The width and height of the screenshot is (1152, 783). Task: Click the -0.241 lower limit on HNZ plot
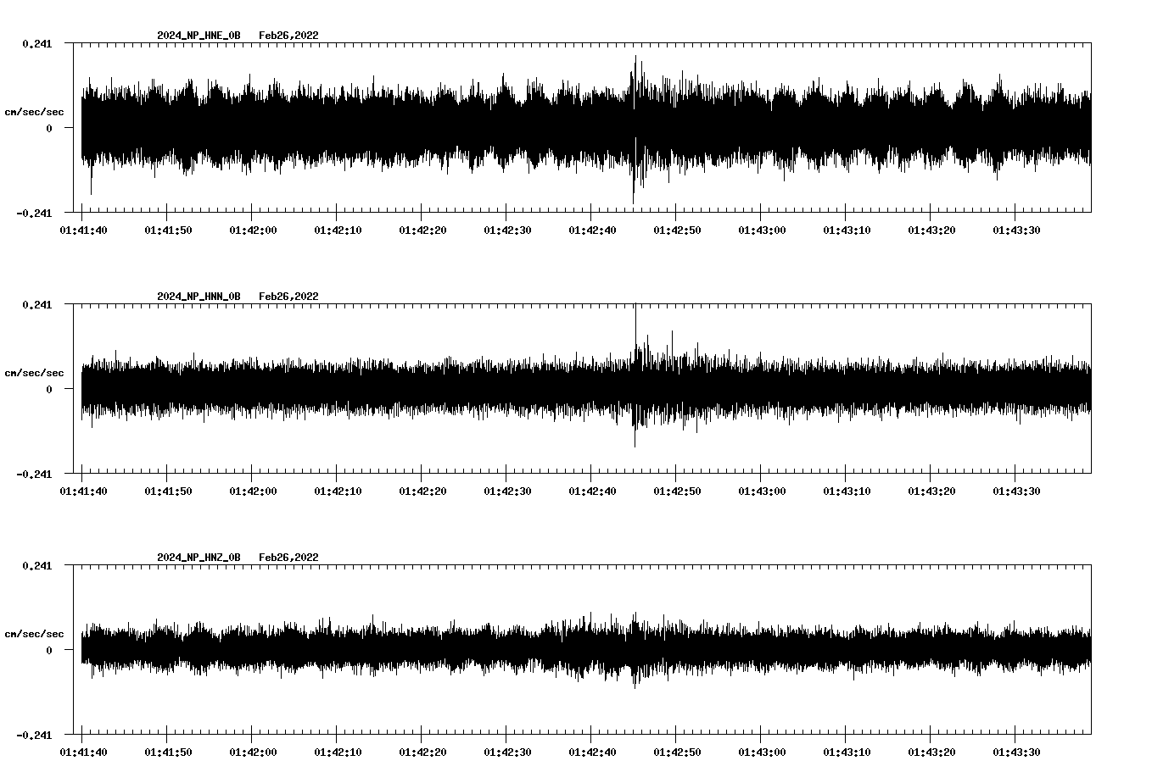tap(34, 736)
